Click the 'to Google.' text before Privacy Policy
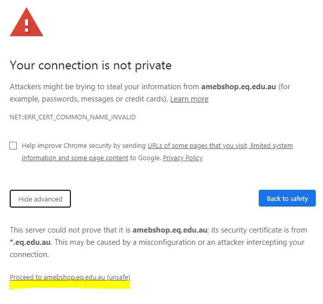 pos(145,158)
